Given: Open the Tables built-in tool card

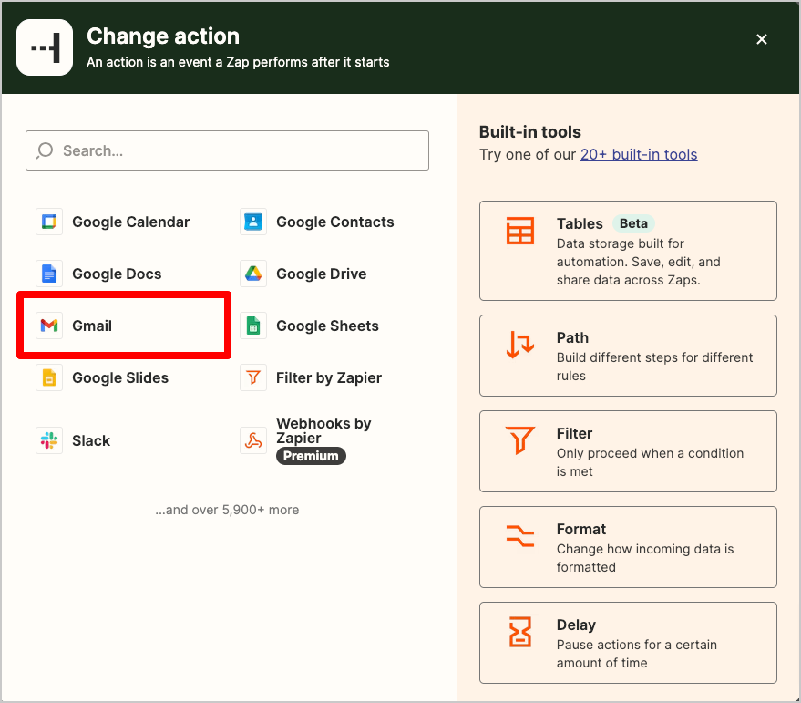Looking at the screenshot, I should (x=628, y=251).
